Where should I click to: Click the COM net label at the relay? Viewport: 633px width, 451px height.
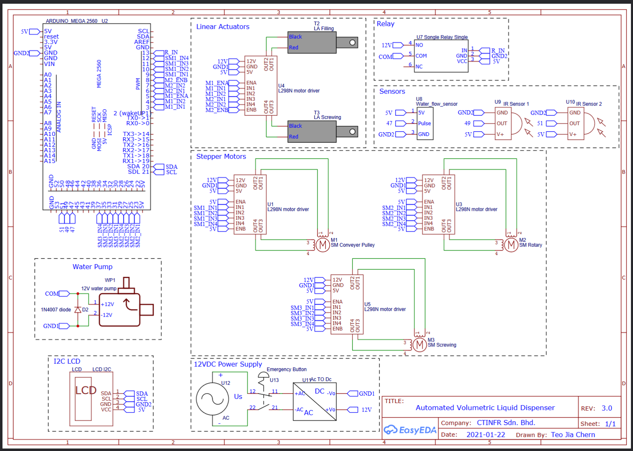tap(385, 57)
